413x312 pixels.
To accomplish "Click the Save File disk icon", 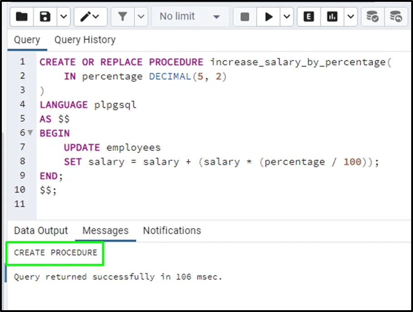I will [x=45, y=17].
